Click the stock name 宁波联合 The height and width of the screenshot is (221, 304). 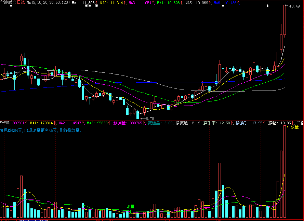click(x=8, y=2)
